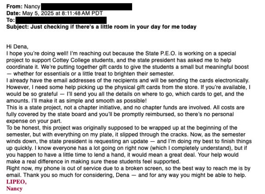Click the From label in the header
The height and width of the screenshot is (194, 265).
point(15,7)
